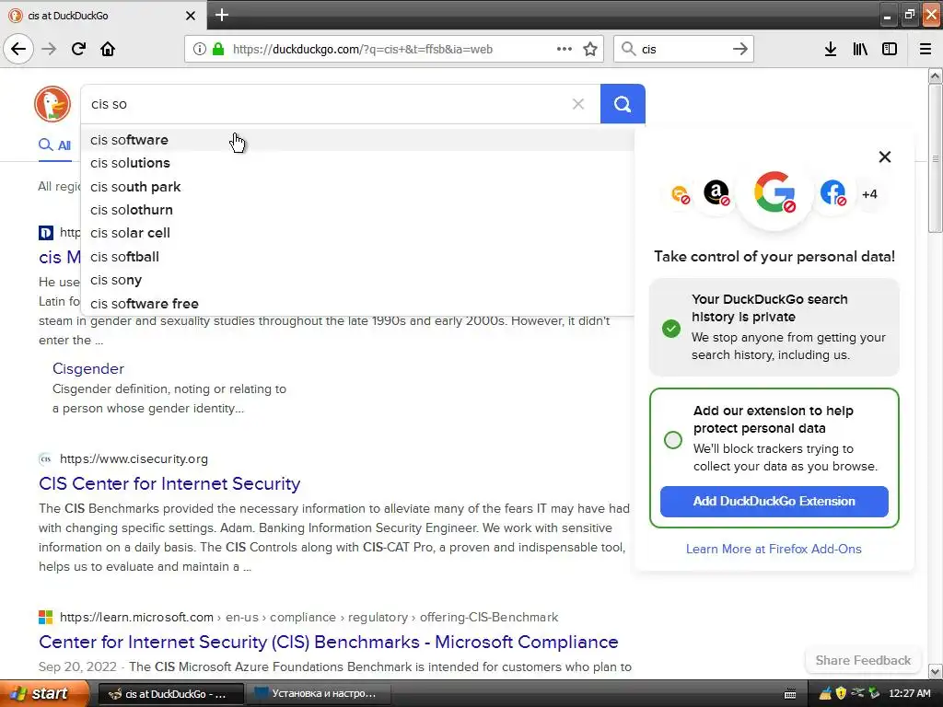
Task: Open CIS Center for Internet Security result
Action: click(x=169, y=483)
